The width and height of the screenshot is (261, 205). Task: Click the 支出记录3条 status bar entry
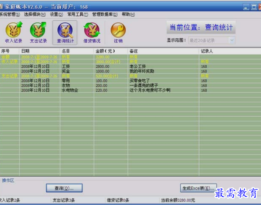coord(64,200)
